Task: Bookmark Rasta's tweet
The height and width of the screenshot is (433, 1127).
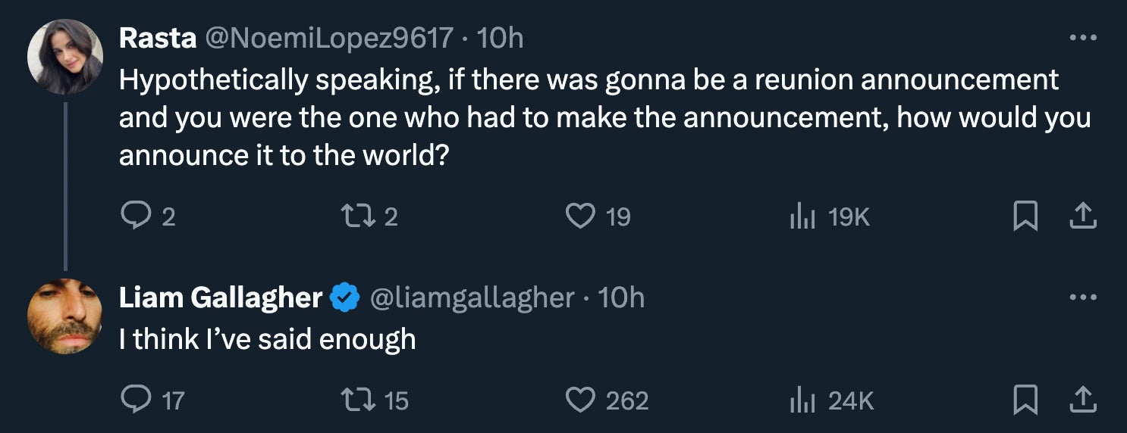Action: pos(1025,217)
